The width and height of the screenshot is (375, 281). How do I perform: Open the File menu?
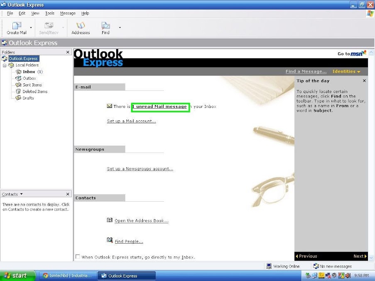10,13
